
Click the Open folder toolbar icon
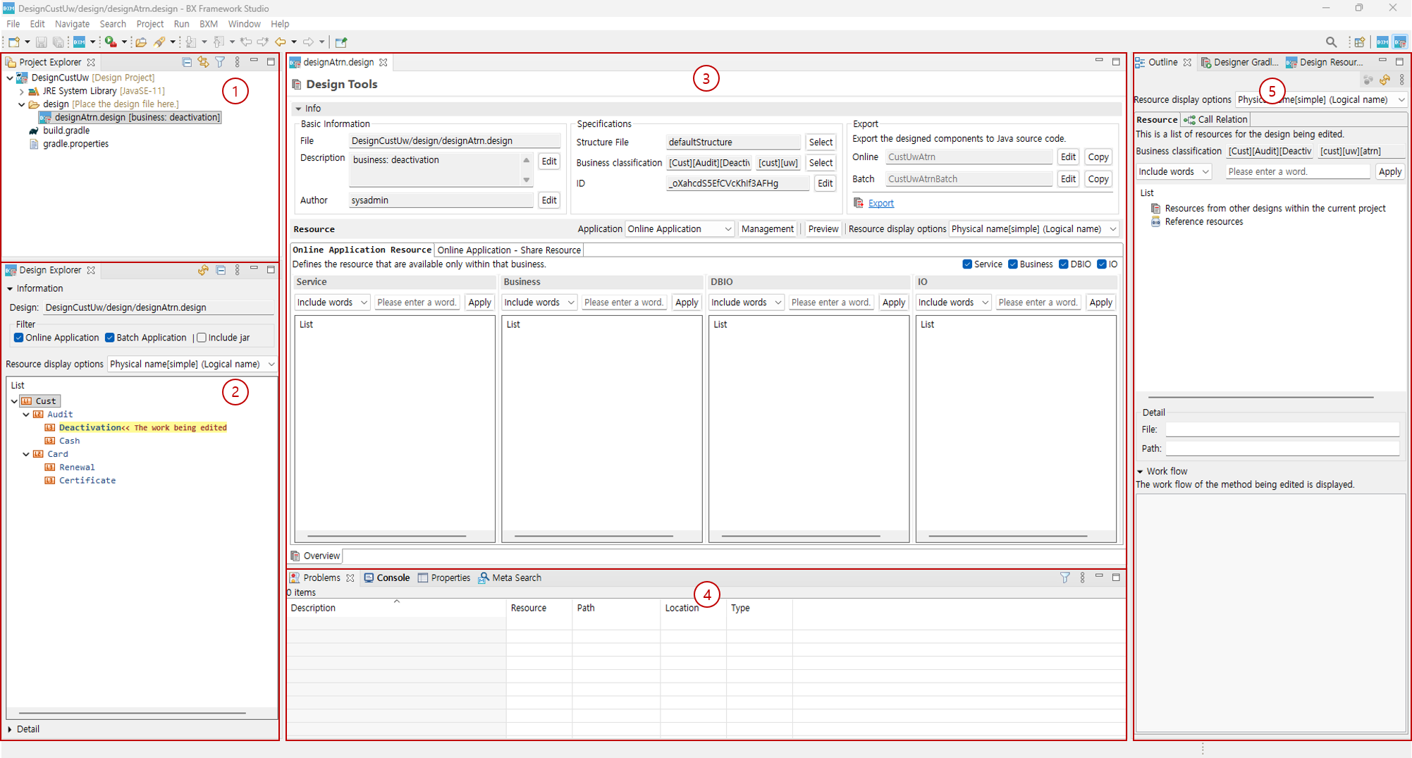141,42
